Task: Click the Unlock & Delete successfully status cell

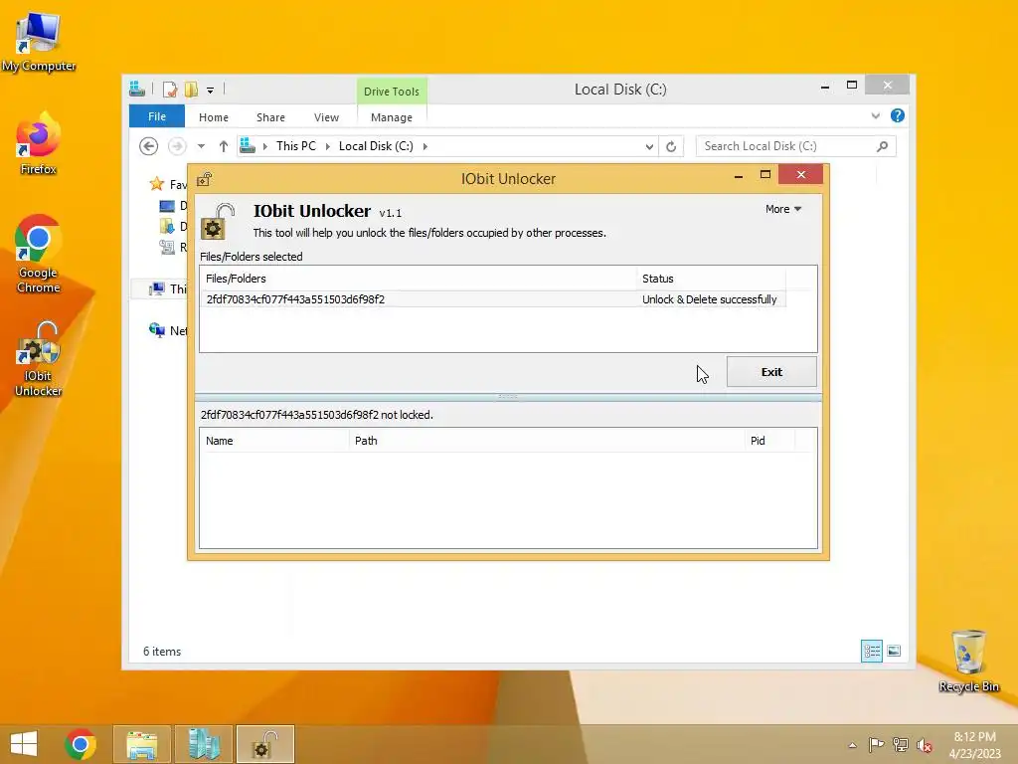Action: pos(710,299)
